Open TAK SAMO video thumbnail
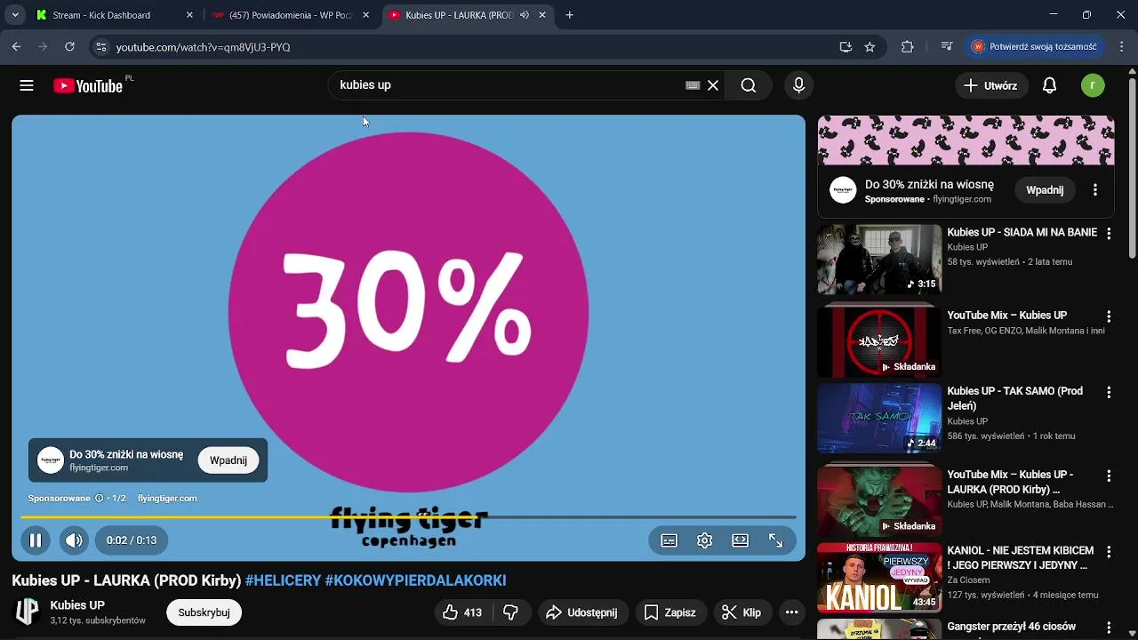 click(879, 418)
